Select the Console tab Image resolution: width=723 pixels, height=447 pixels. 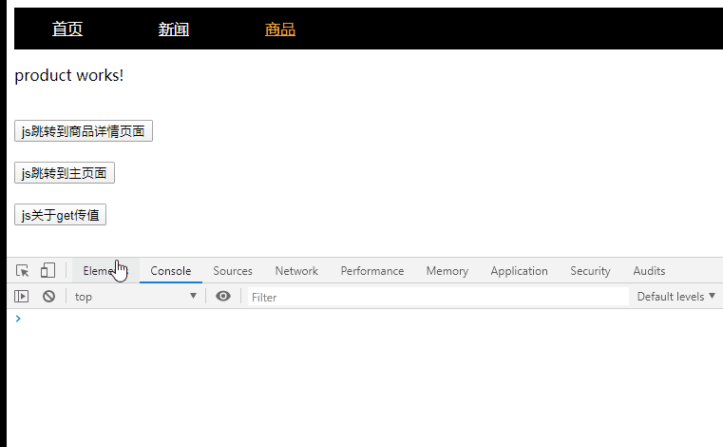[171, 271]
